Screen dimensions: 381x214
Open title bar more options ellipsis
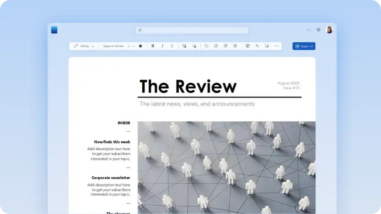point(308,30)
